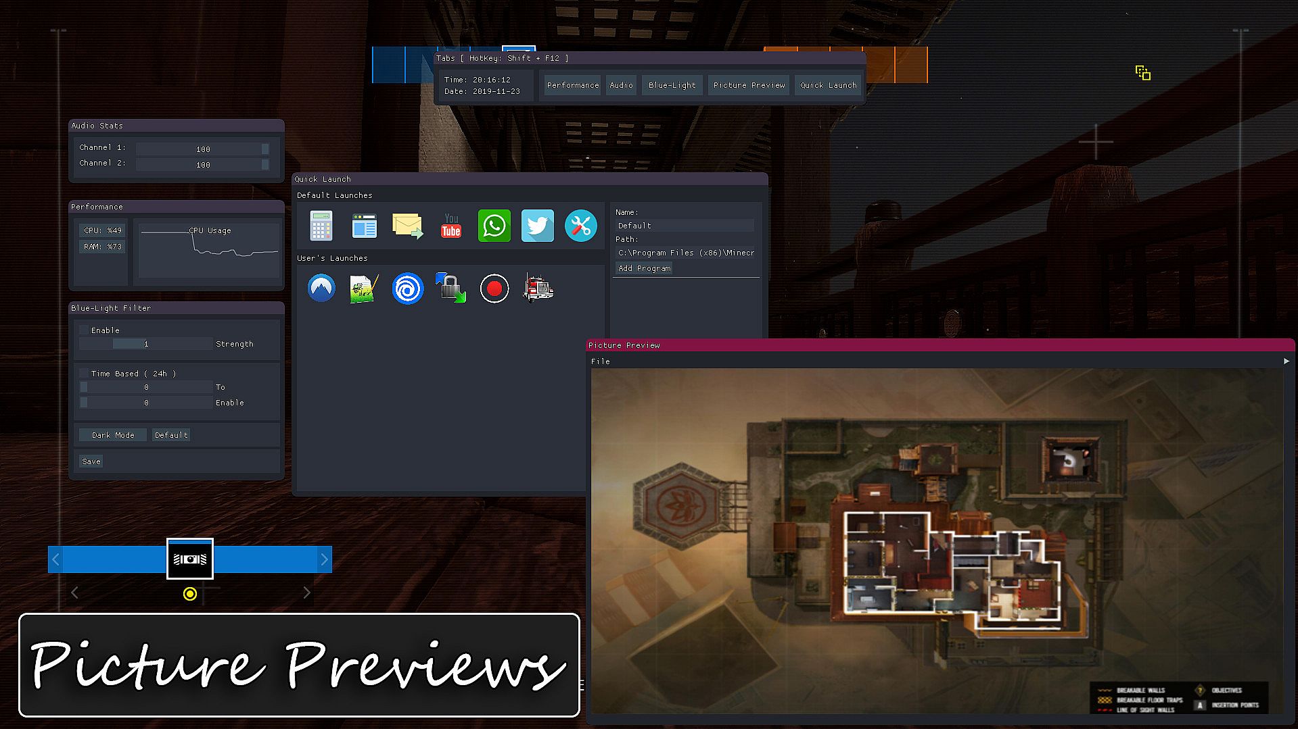Toggle the Time Based (24h) checkbox
The height and width of the screenshot is (729, 1298).
pyautogui.click(x=84, y=374)
